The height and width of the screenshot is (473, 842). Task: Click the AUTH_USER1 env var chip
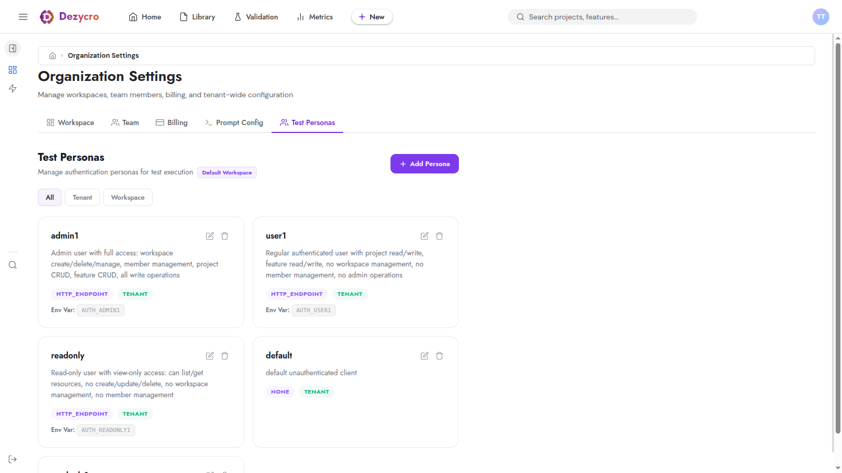pos(314,310)
